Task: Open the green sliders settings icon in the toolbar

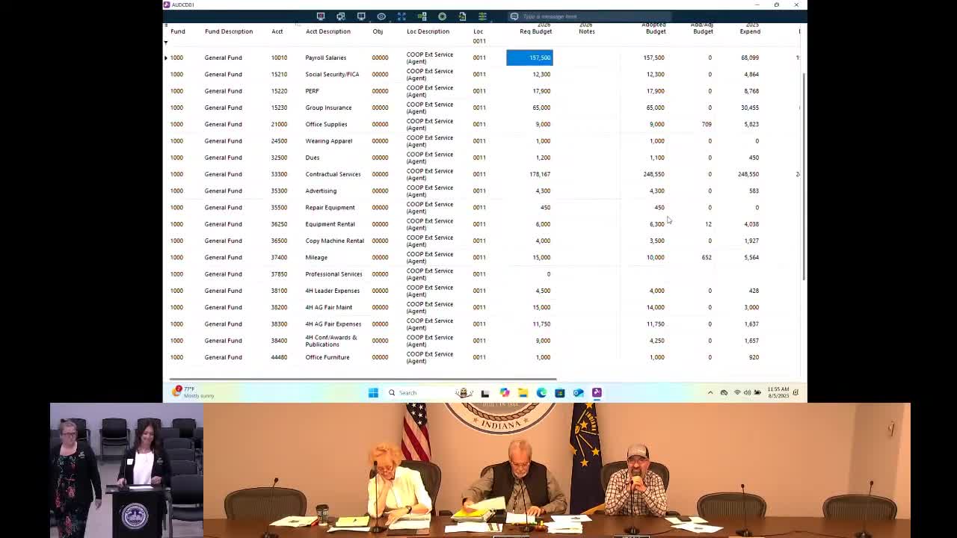Action: click(x=482, y=16)
